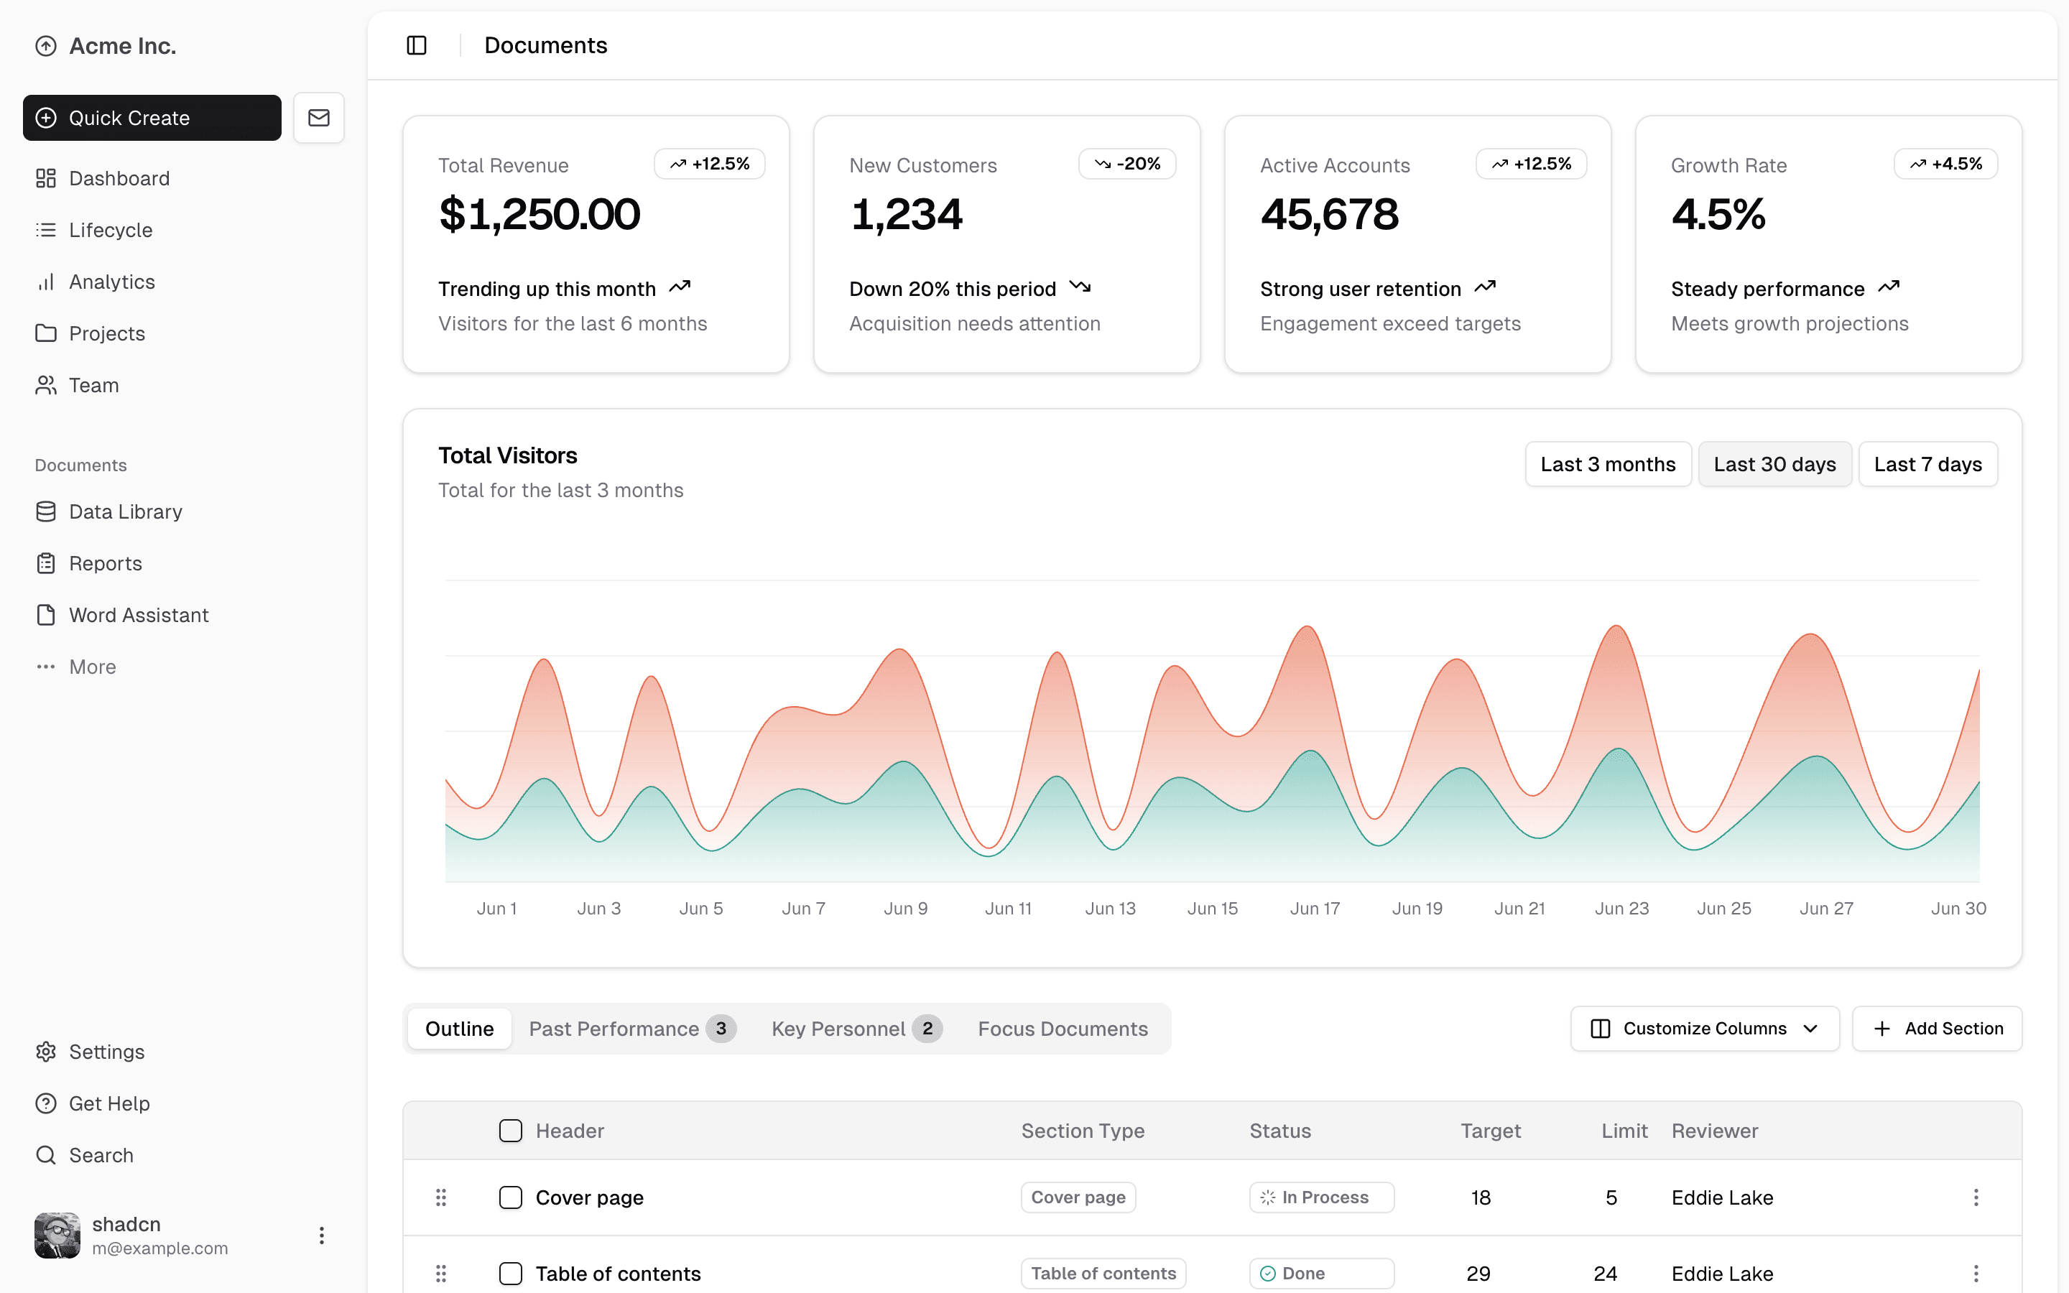Click the inbox mail icon button

pos(318,118)
